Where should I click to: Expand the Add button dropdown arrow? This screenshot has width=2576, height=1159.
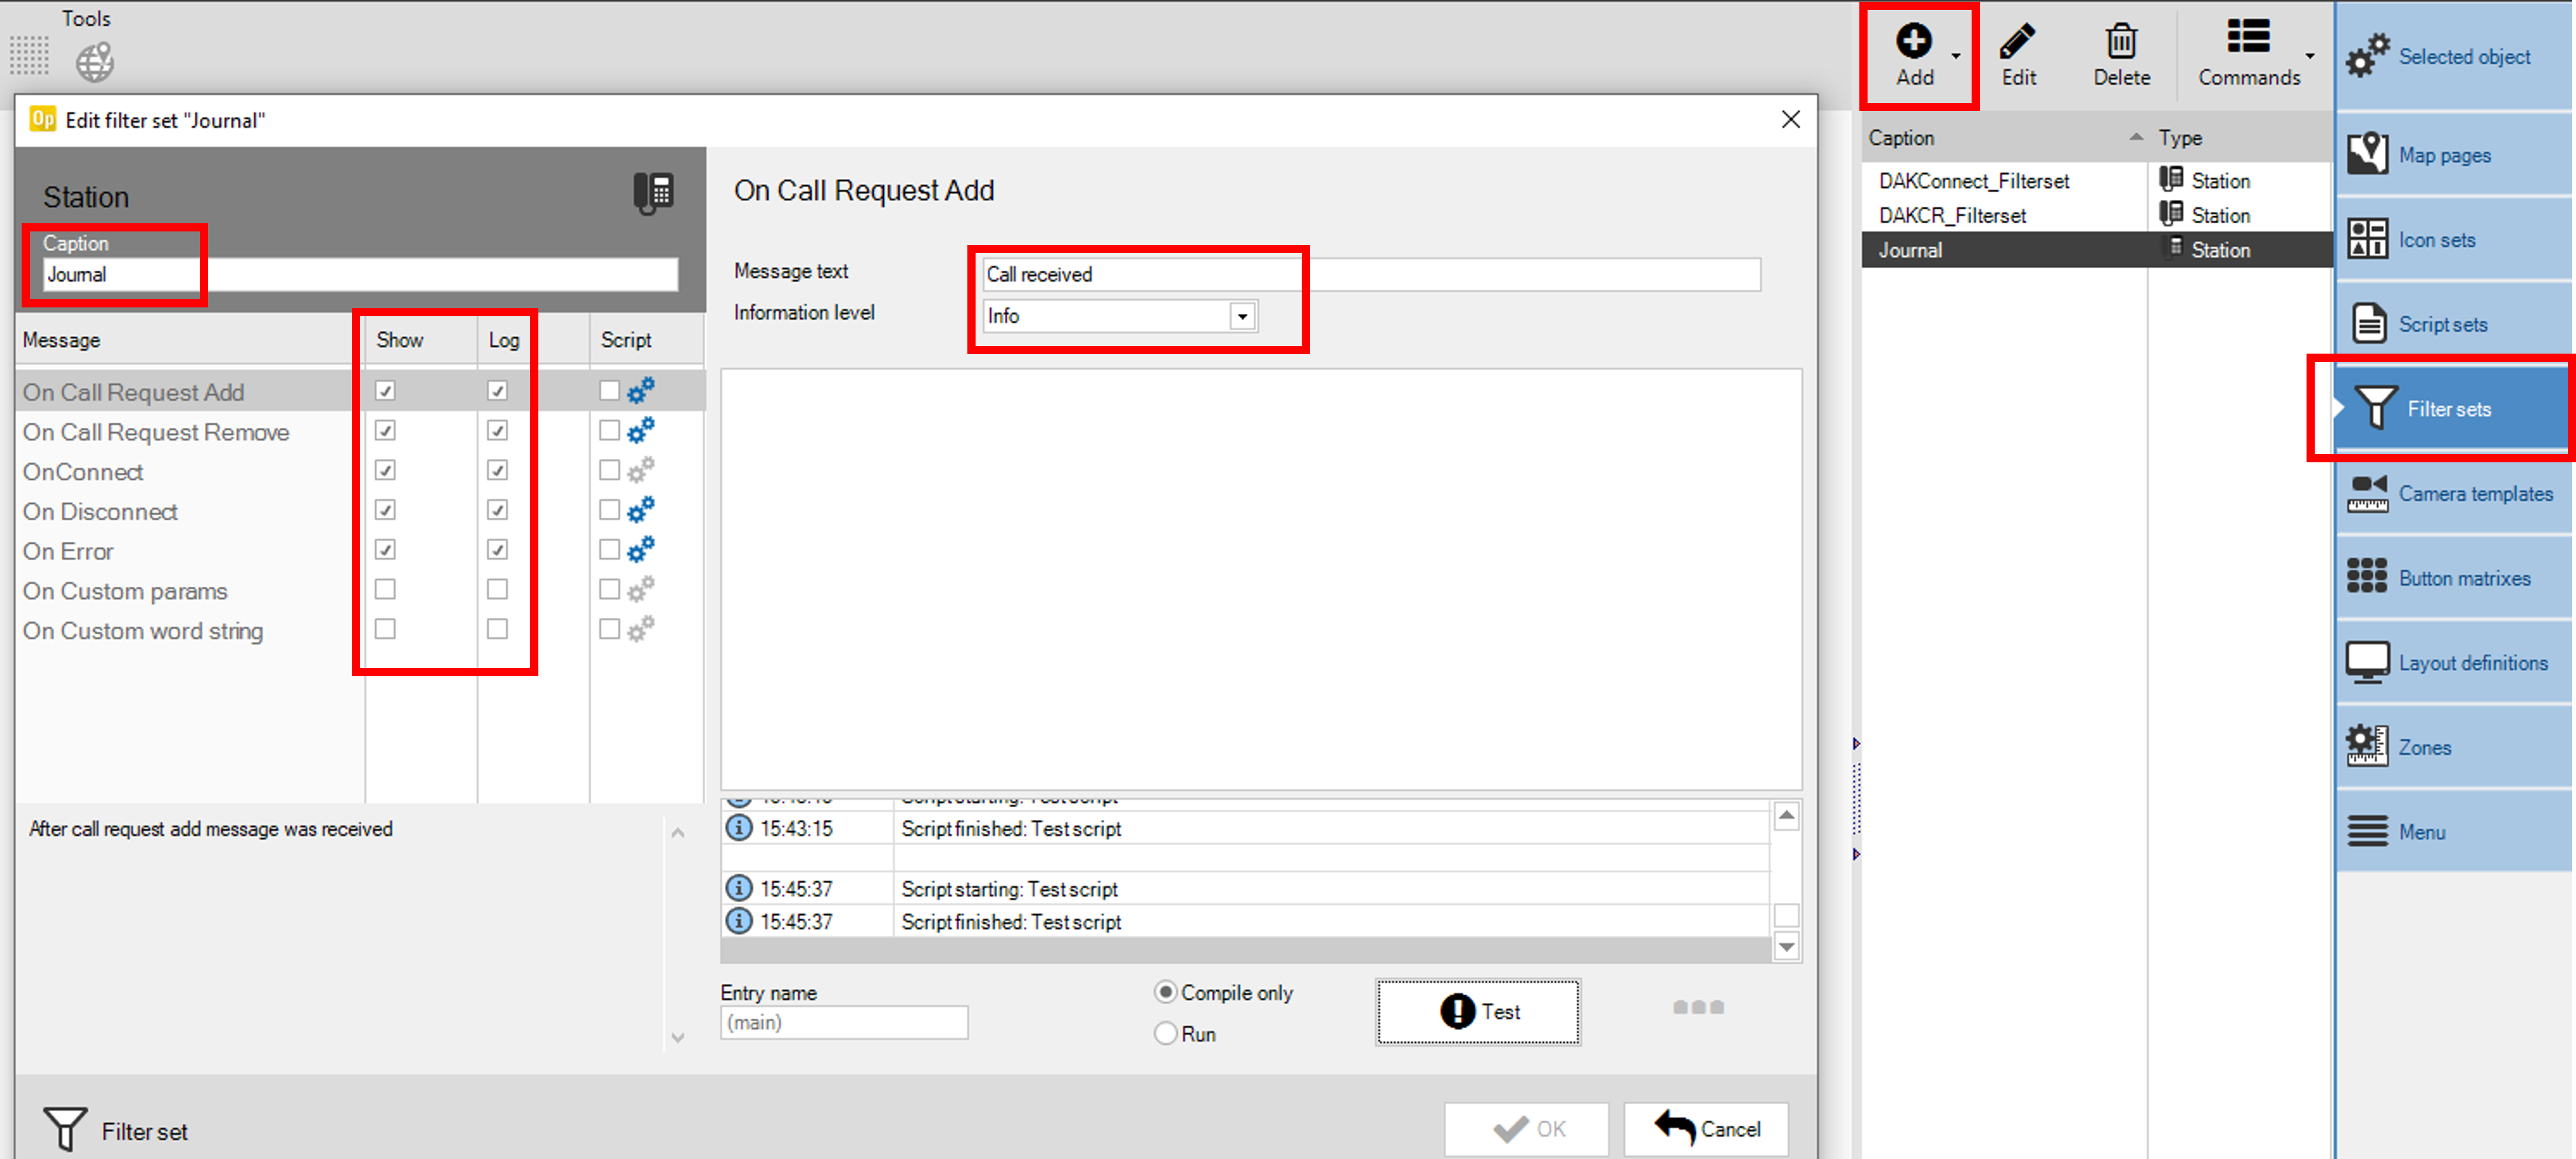(1956, 56)
